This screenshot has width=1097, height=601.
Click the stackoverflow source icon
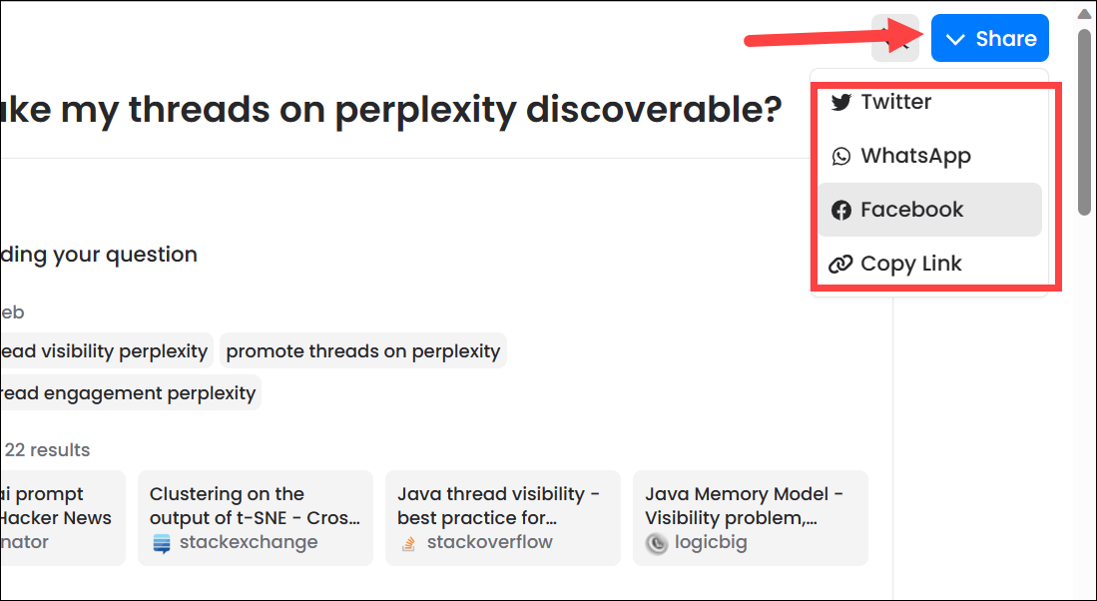point(408,543)
